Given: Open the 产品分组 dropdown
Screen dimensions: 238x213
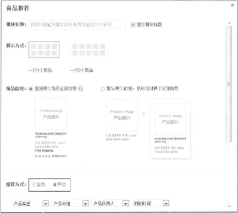Looking at the screenshot, I should pyautogui.click(x=85, y=203).
